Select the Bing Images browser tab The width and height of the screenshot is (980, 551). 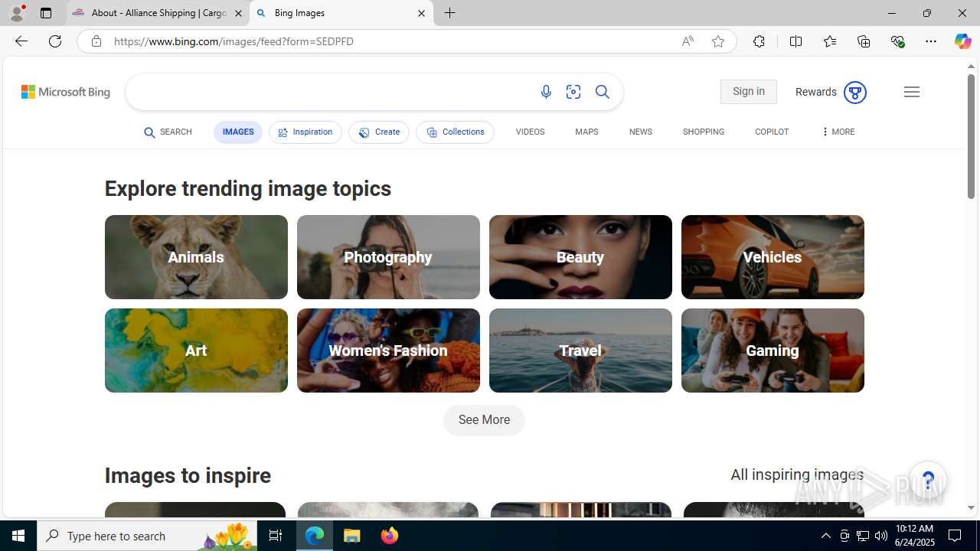[x=341, y=13]
